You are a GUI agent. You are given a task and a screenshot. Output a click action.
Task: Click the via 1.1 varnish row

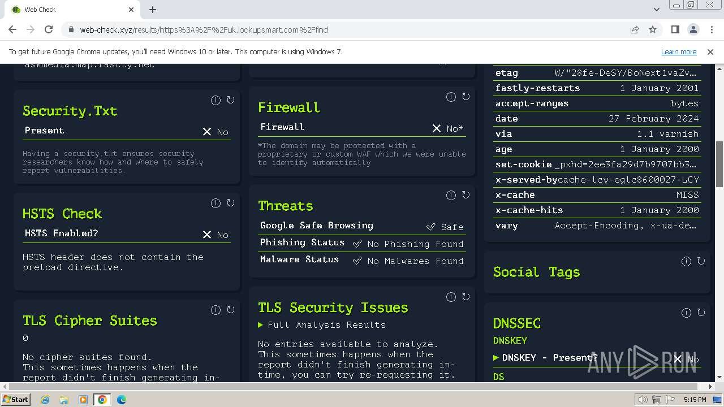click(597, 134)
